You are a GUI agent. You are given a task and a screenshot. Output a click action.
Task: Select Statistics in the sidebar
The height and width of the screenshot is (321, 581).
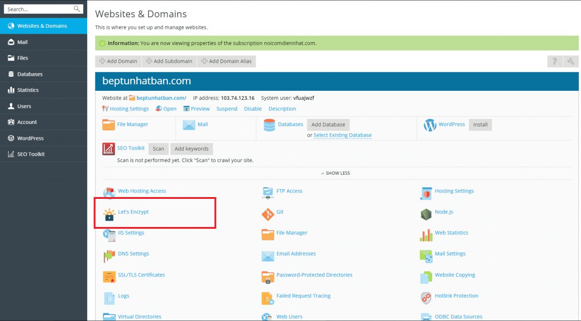coord(44,90)
